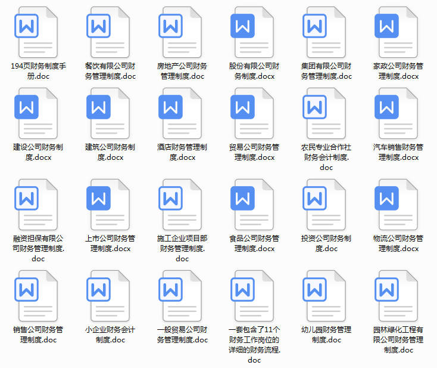Click the file name 一般贸易公司财务管理制度.doc
Viewport: 437px width, 368px height.
(182, 335)
